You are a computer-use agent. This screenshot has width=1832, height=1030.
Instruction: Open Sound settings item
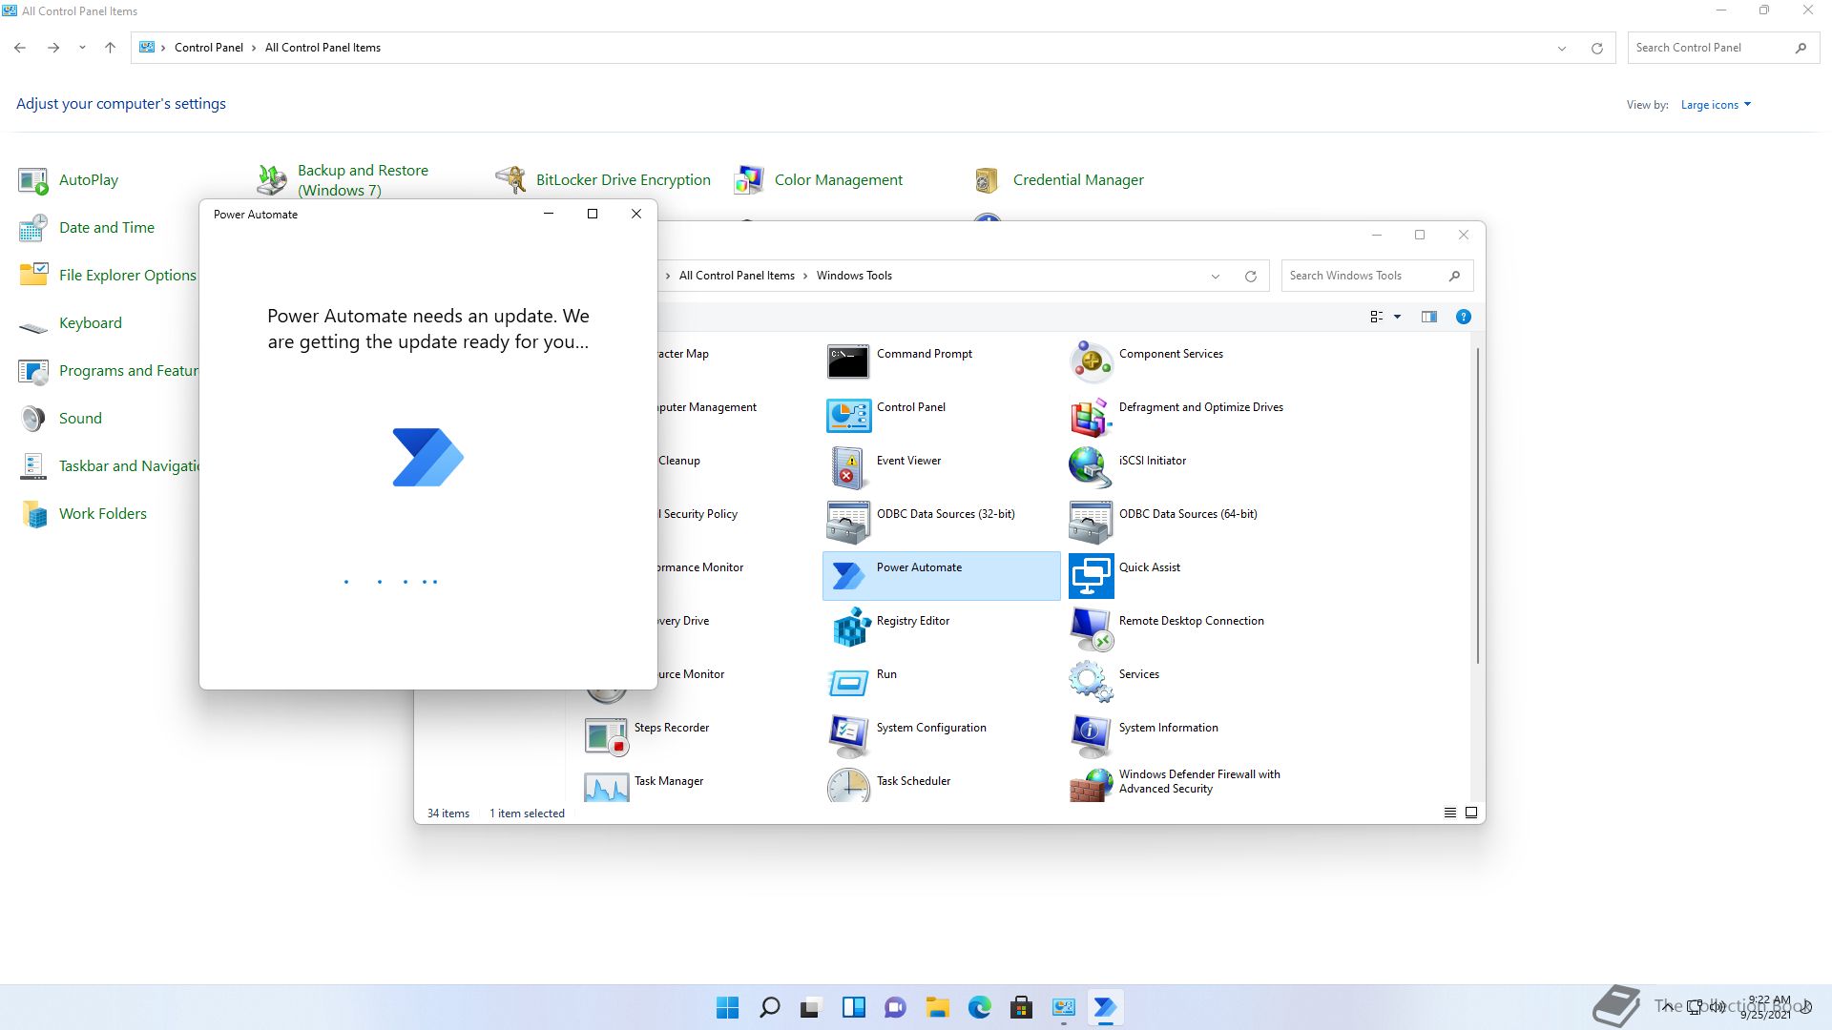pyautogui.click(x=59, y=419)
